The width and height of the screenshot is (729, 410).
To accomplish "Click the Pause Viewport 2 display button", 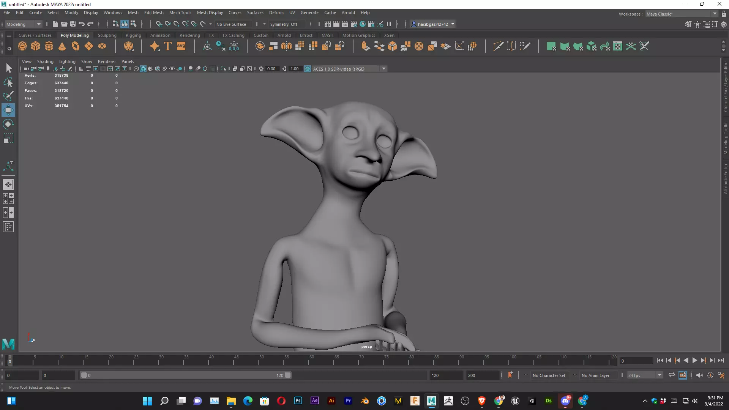I will (389, 24).
